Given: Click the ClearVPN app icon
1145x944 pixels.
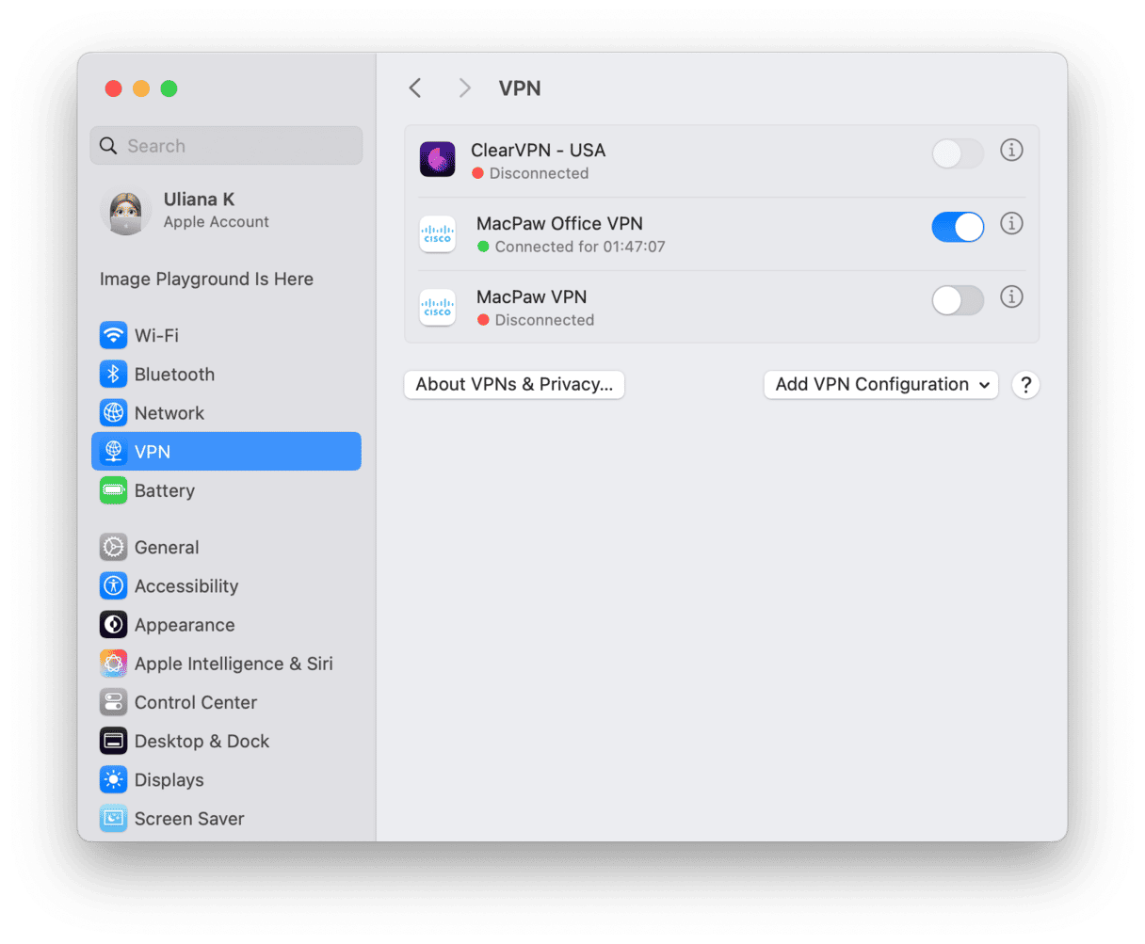Looking at the screenshot, I should (437, 159).
